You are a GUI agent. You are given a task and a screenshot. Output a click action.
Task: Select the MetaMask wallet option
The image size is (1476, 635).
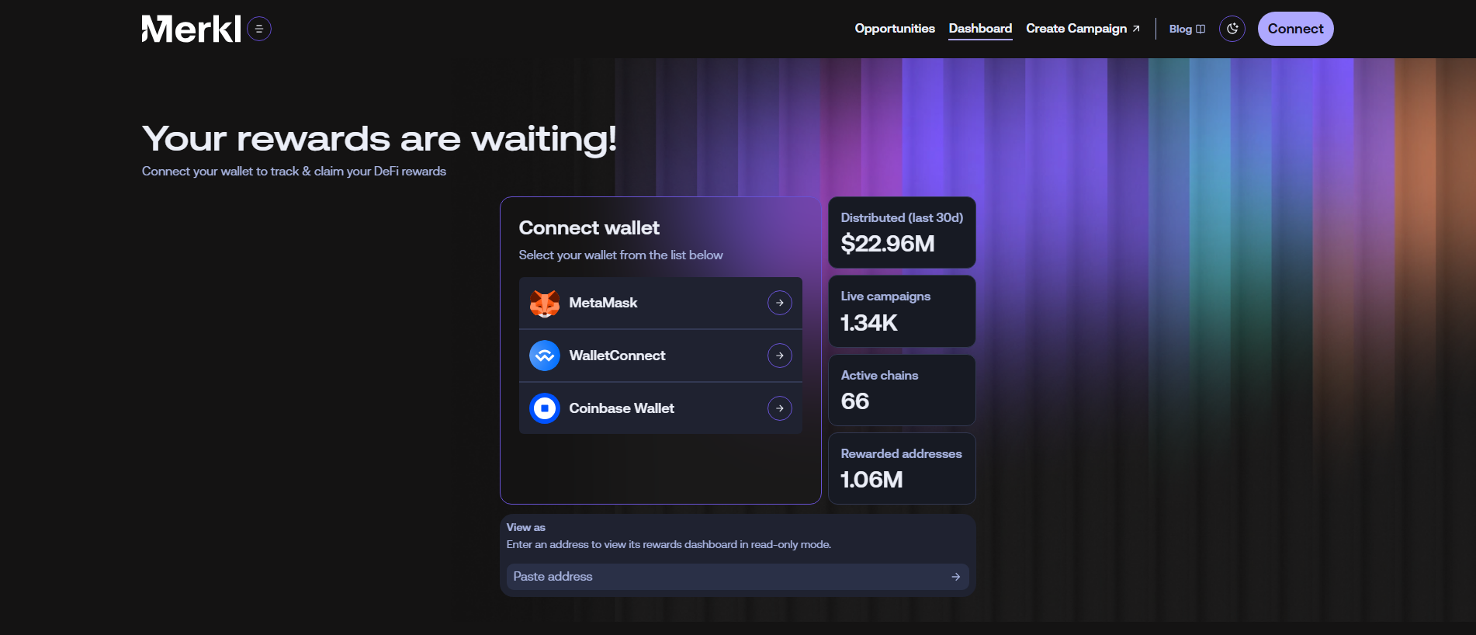[660, 303]
